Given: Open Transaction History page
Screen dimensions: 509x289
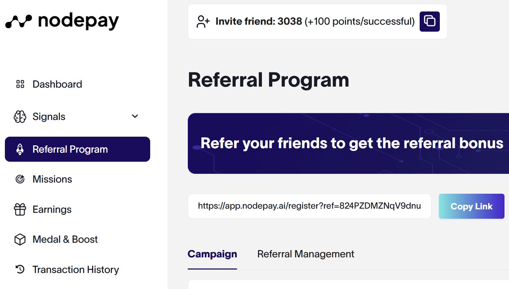Looking at the screenshot, I should 75,269.
